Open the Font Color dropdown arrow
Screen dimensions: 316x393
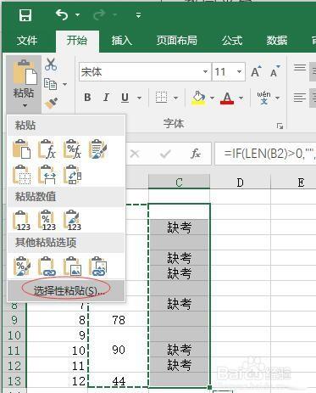point(241,98)
